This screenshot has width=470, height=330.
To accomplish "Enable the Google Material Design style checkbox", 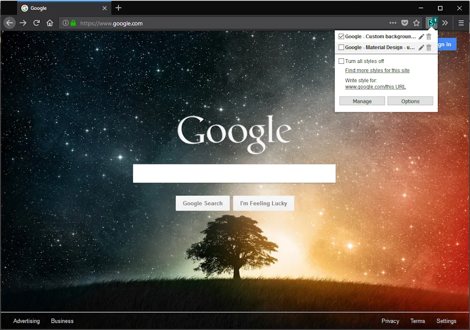I will (x=341, y=47).
